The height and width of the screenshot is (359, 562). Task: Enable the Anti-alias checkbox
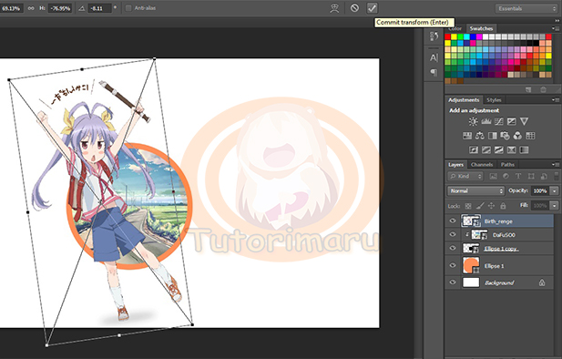click(128, 8)
